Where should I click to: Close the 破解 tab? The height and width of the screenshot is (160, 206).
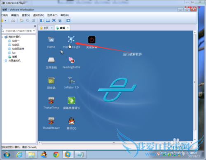[68, 28]
